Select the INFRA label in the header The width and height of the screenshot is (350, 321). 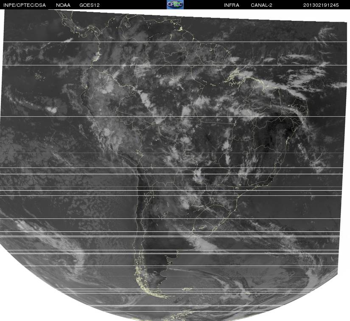232,5
